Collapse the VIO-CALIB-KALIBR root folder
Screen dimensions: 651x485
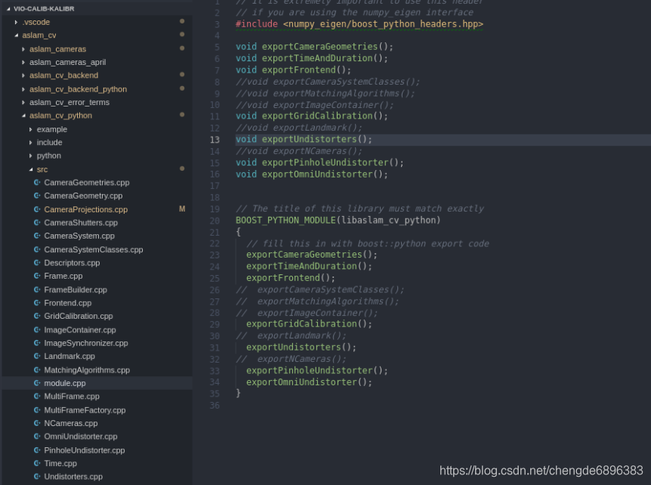point(8,9)
